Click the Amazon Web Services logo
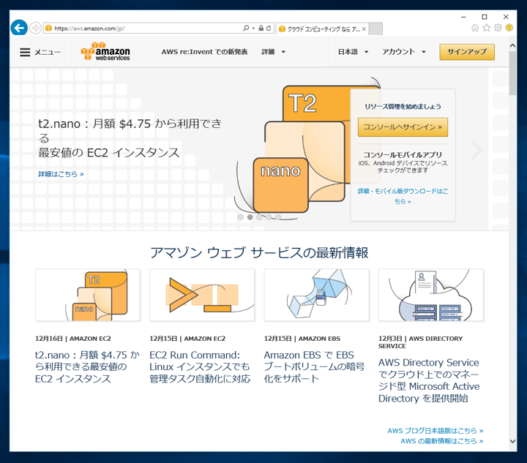Viewport: 527px width, 463px height. click(x=105, y=51)
